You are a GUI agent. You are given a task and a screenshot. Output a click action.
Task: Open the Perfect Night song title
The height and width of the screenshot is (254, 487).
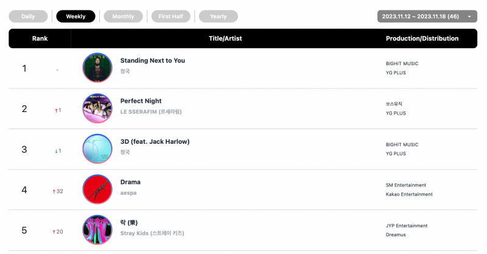pos(141,101)
